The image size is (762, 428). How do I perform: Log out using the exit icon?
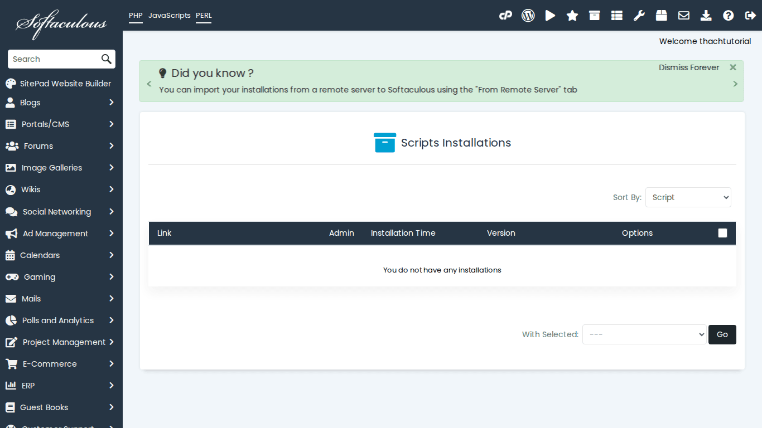pos(750,15)
